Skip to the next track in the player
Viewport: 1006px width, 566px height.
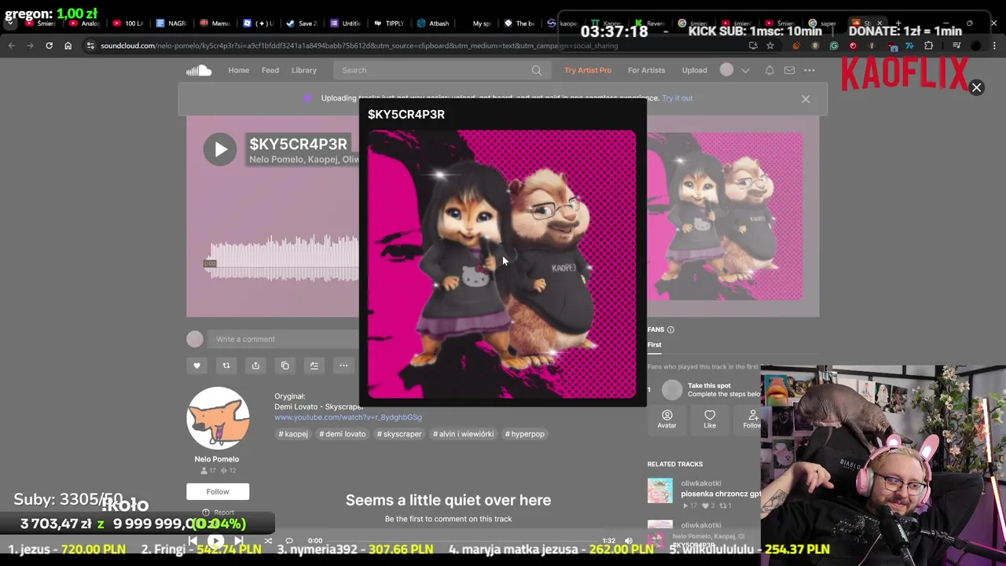238,541
